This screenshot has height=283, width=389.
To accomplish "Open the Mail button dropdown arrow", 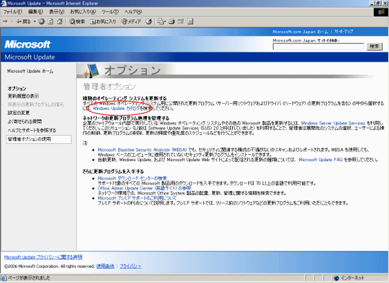I will tap(165, 21).
